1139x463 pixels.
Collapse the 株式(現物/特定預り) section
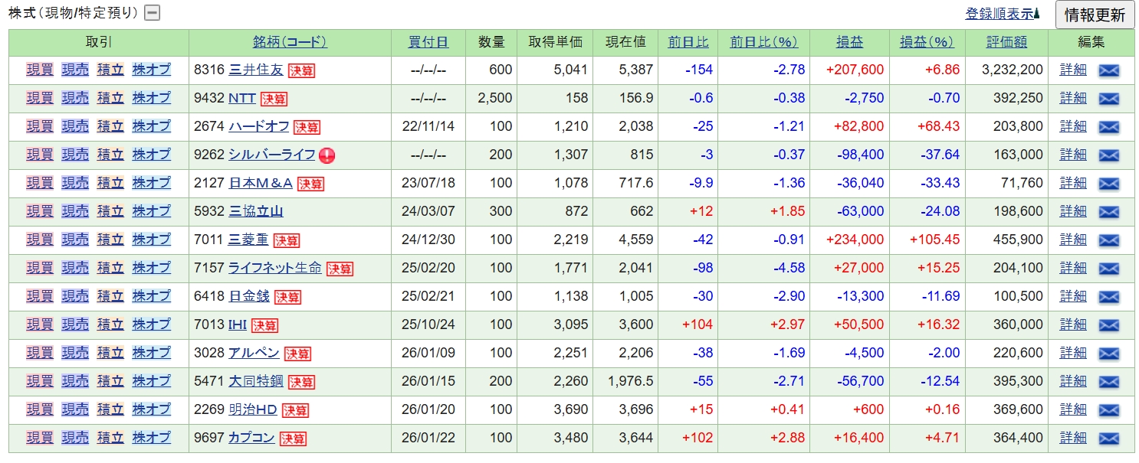153,13
